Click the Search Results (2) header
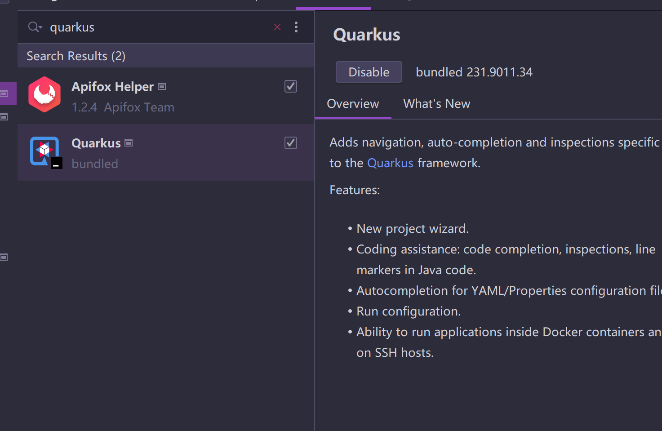 (x=166, y=56)
